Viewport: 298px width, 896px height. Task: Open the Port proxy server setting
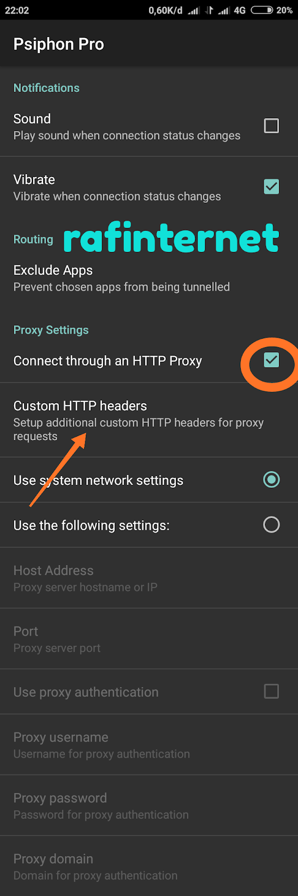pyautogui.click(x=149, y=639)
